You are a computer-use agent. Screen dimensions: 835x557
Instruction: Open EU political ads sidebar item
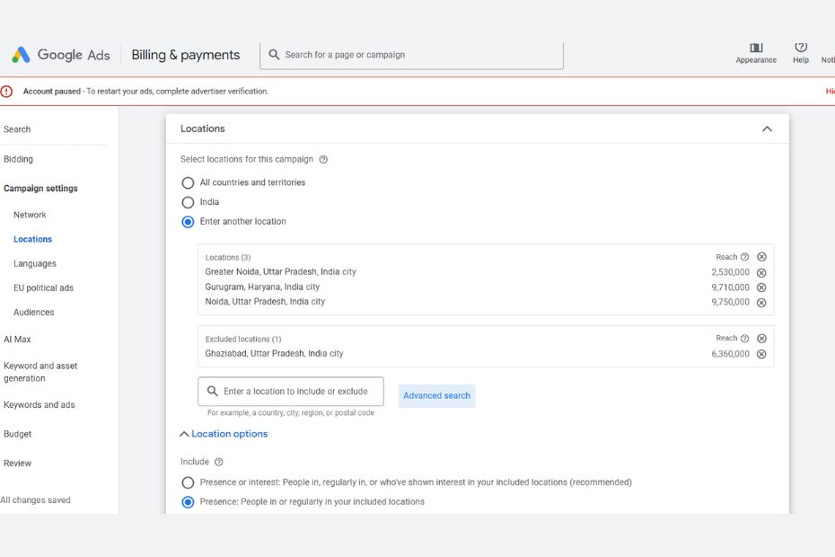click(43, 288)
